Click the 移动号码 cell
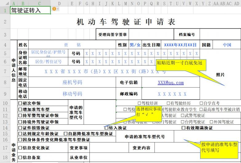The height and width of the screenshot is (163, 241). (x=72, y=94)
